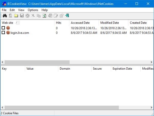Click right arrow of upper horizontal scrollbar
This screenshot has height=116, width=154.
(x=151, y=62)
